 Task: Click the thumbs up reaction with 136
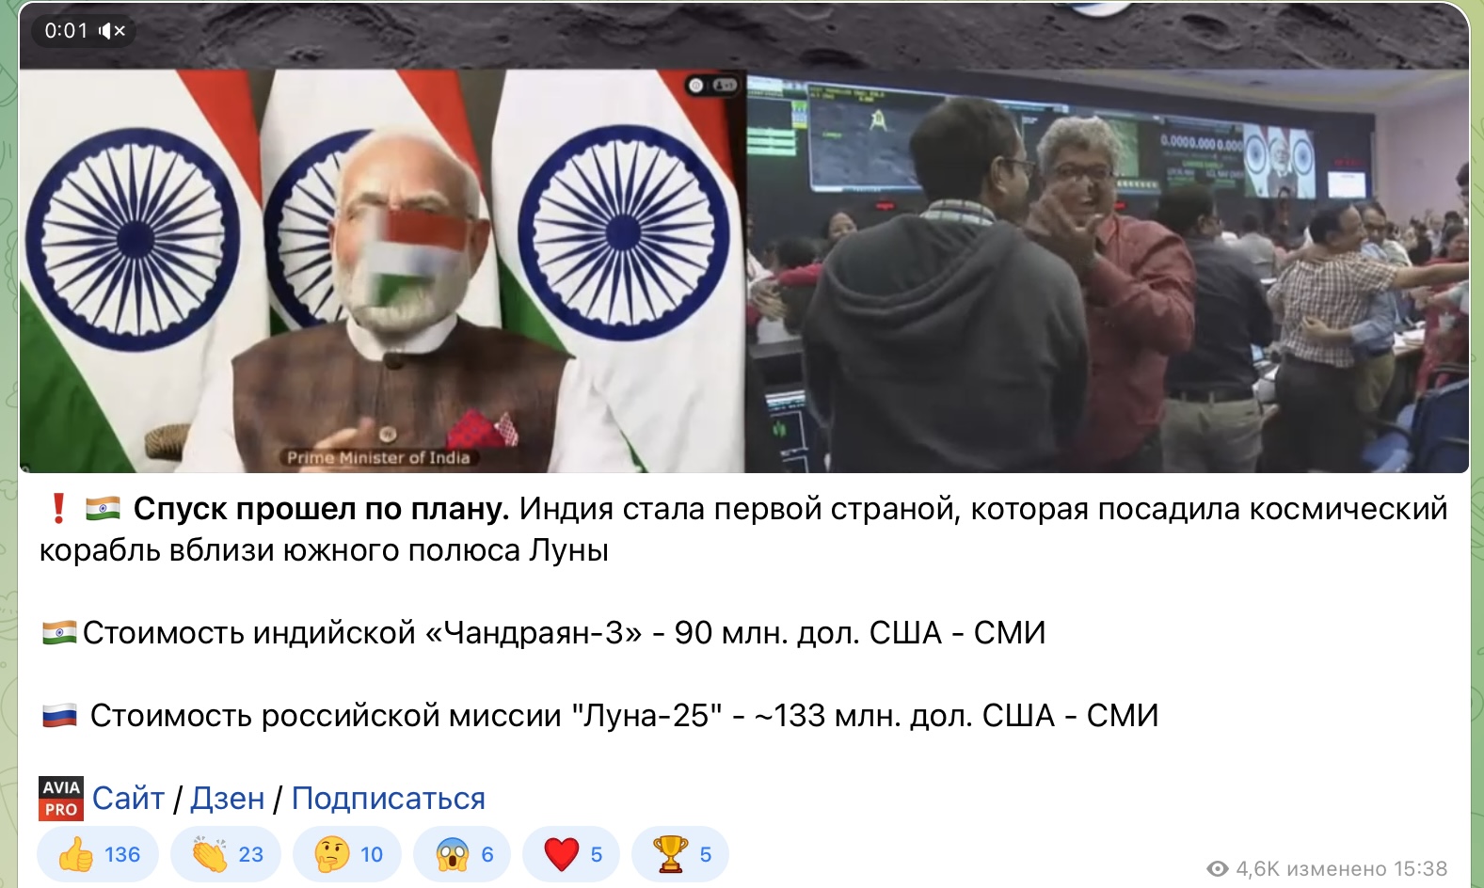point(98,854)
